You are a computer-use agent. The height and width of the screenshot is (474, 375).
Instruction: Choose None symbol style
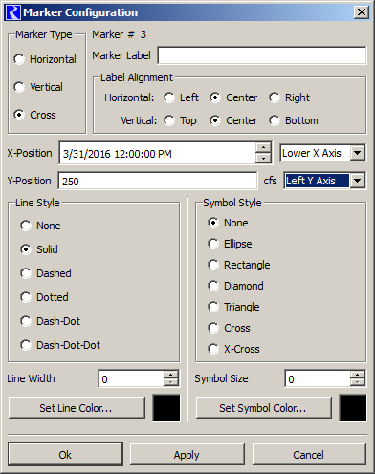[x=213, y=223]
